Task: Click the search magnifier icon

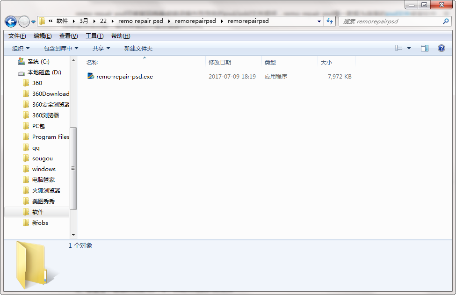Action: [x=446, y=21]
